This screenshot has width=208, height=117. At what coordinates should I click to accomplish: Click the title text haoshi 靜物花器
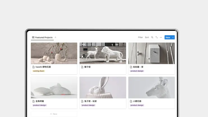tap(43, 67)
